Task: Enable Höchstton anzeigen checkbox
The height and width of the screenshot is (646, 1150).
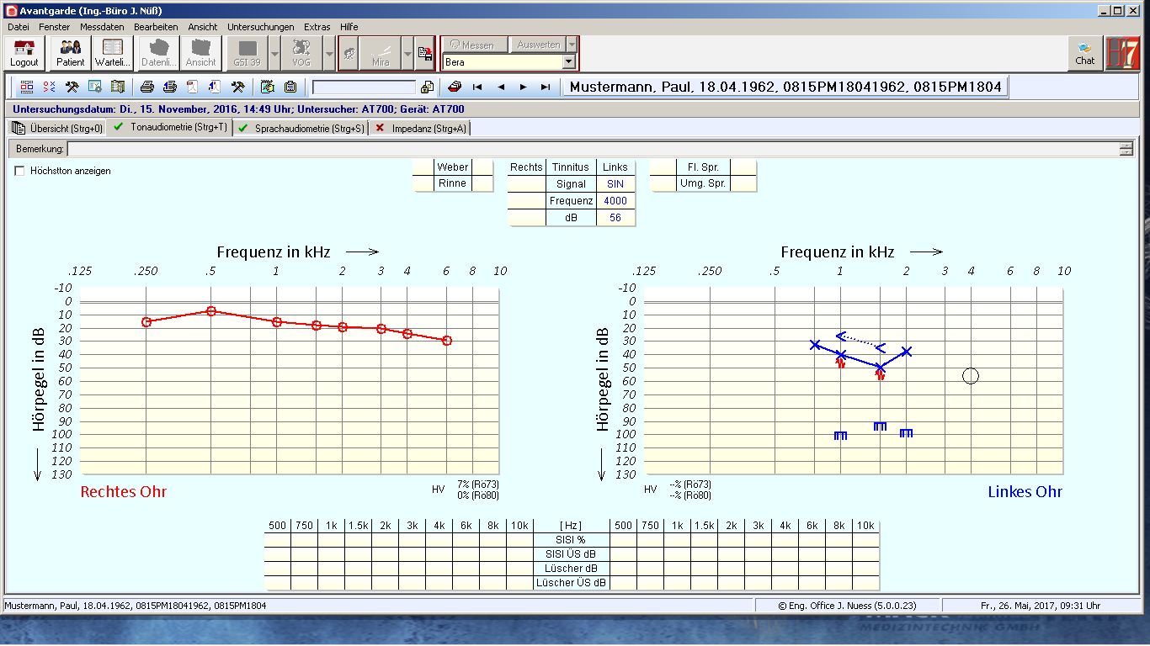Action: (19, 171)
